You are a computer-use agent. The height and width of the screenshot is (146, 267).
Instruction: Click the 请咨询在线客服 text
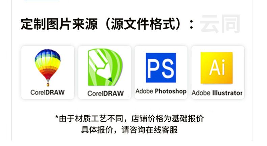[149, 130]
